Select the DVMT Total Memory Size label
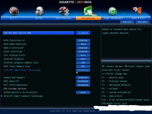Screen dimensions: 152x114 [x=16, y=66]
